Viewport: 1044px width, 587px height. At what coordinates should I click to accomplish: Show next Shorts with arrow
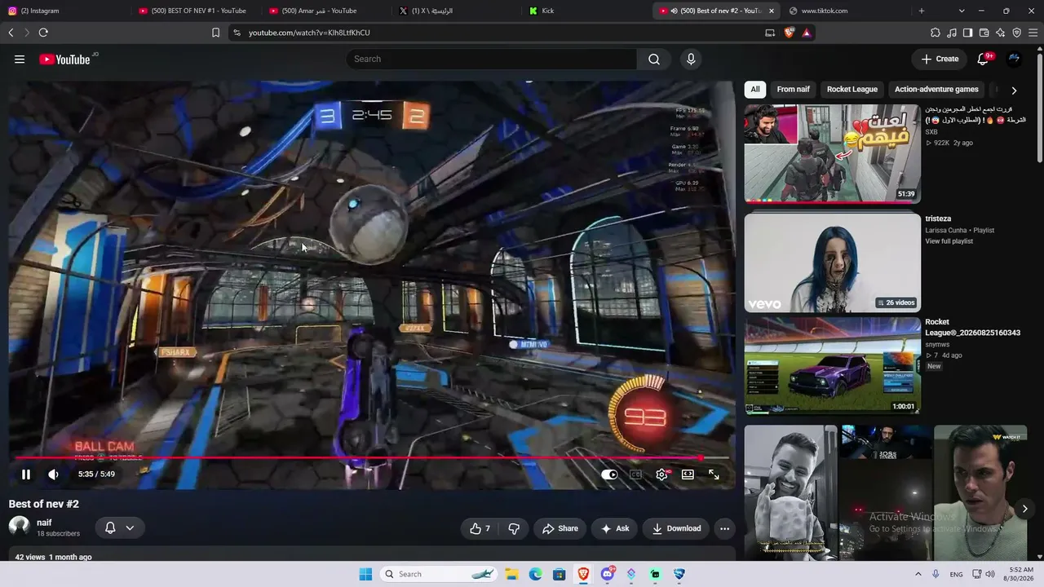[1025, 509]
